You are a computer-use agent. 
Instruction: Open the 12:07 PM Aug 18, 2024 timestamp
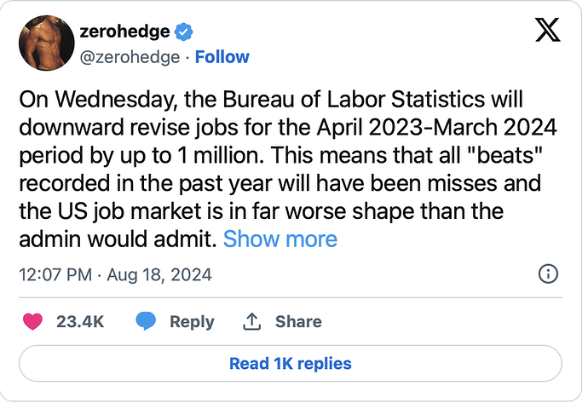116,275
